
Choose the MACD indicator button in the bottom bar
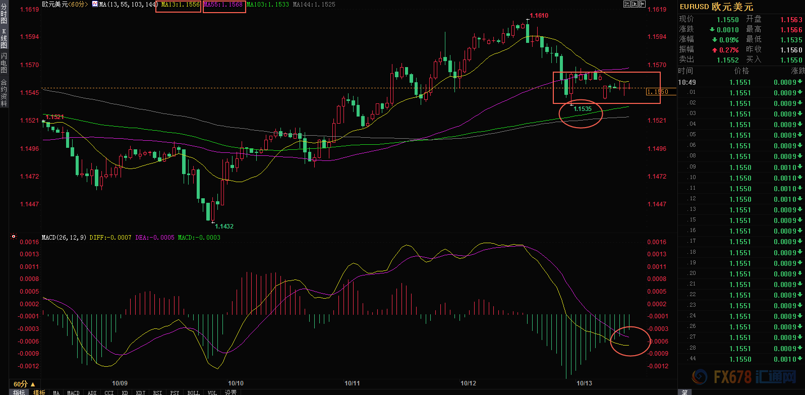pyautogui.click(x=74, y=392)
